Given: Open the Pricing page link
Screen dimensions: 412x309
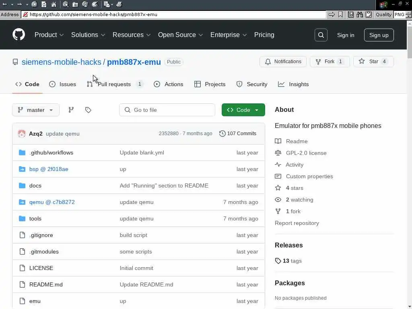Looking at the screenshot, I should coord(264,35).
